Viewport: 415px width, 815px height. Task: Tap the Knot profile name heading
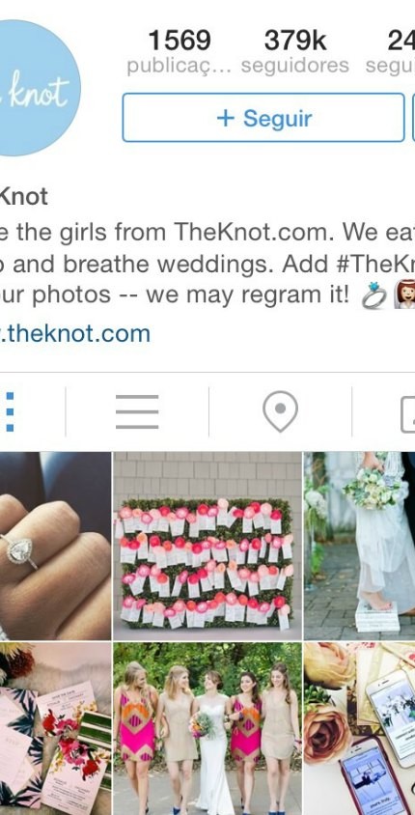tap(23, 196)
